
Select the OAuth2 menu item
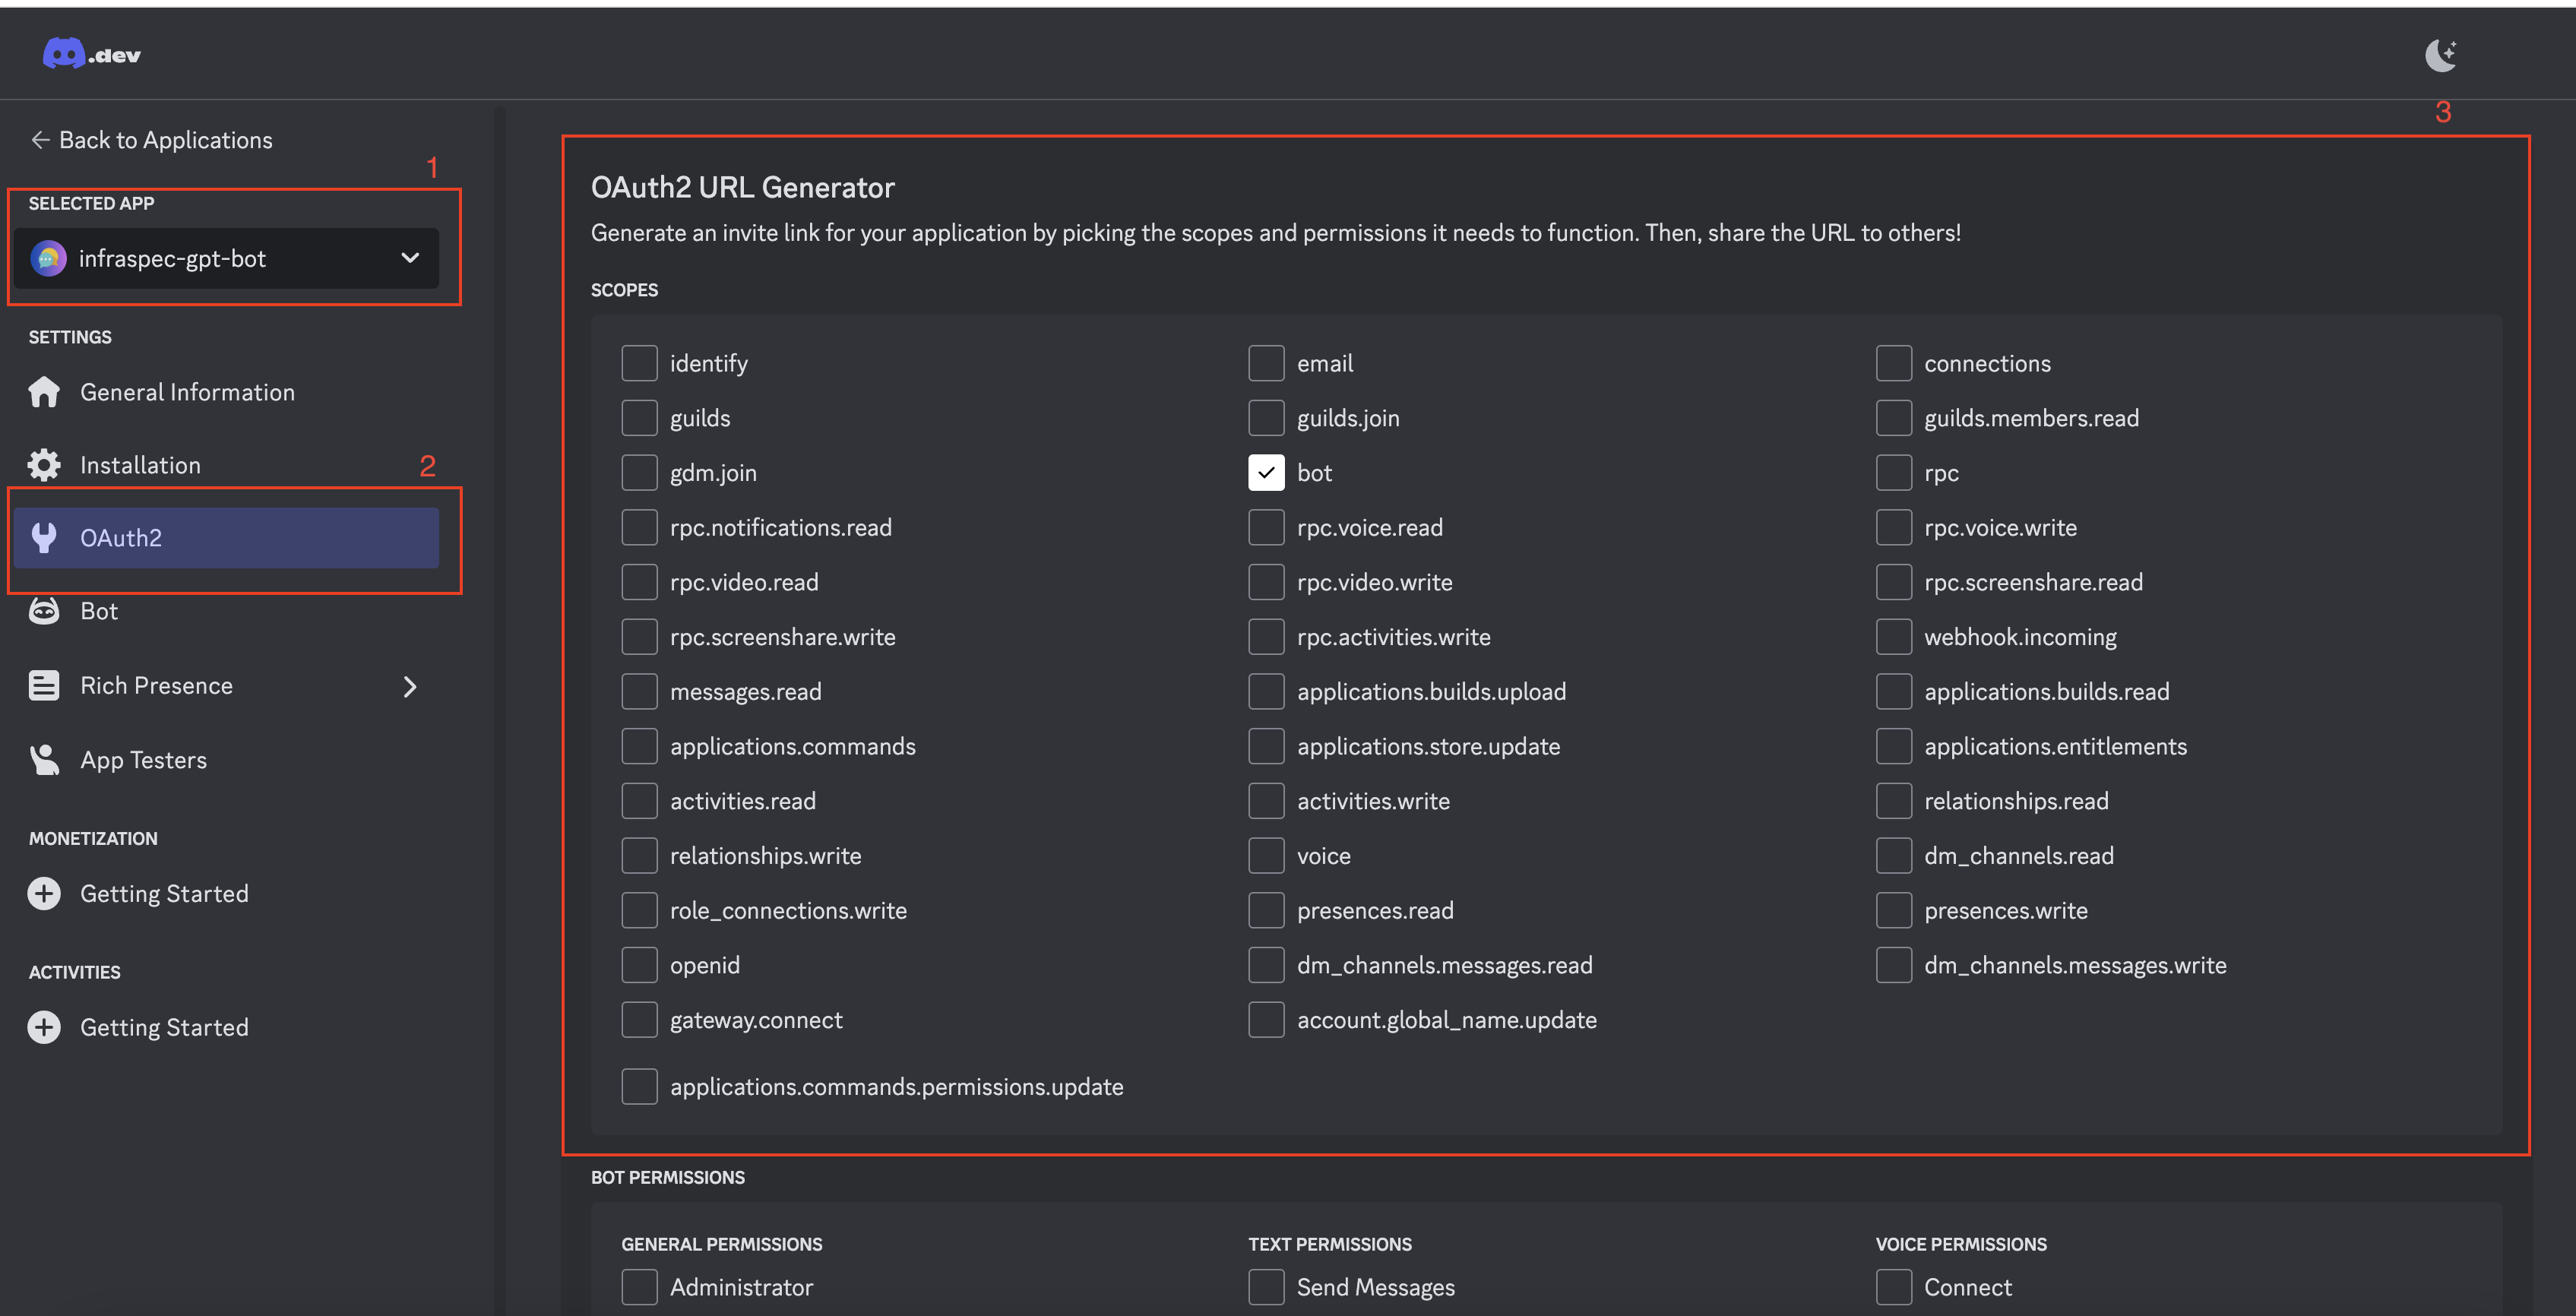pyautogui.click(x=227, y=538)
